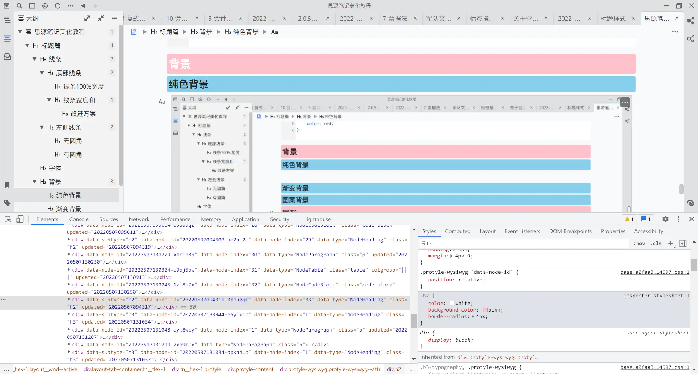Toggle the .cls class editor
This screenshot has width=698, height=374.
pos(656,244)
